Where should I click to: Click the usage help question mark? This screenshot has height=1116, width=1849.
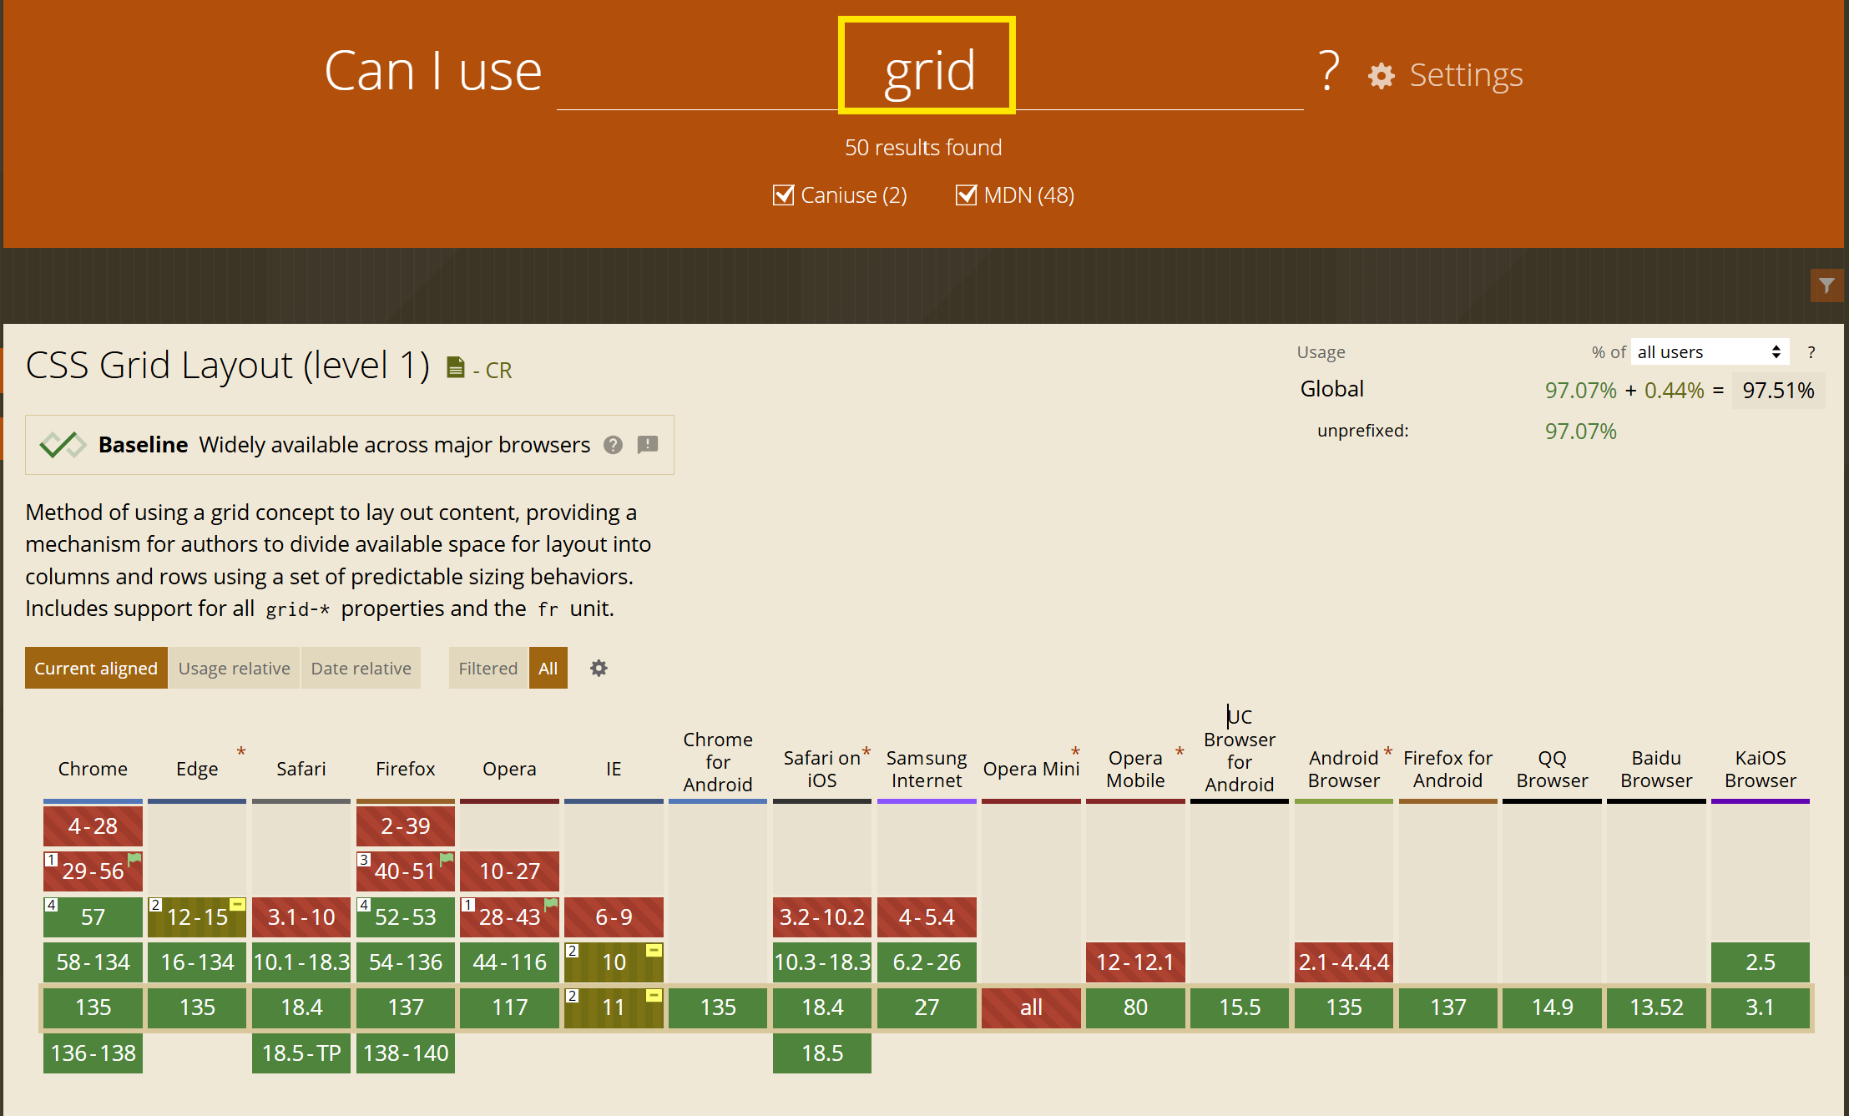click(x=1811, y=352)
